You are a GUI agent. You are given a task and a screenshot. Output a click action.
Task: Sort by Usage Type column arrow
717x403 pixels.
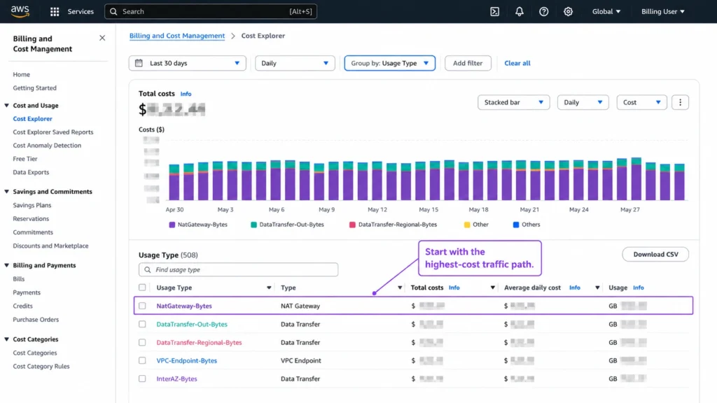coord(269,288)
